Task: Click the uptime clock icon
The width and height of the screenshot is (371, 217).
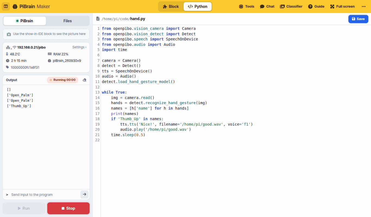Action: 8,61
